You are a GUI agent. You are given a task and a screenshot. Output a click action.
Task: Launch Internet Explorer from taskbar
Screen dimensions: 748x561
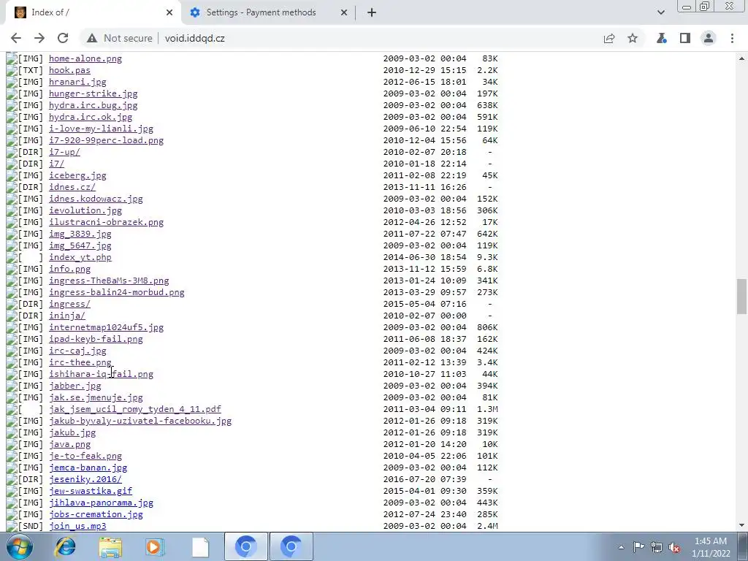65,546
